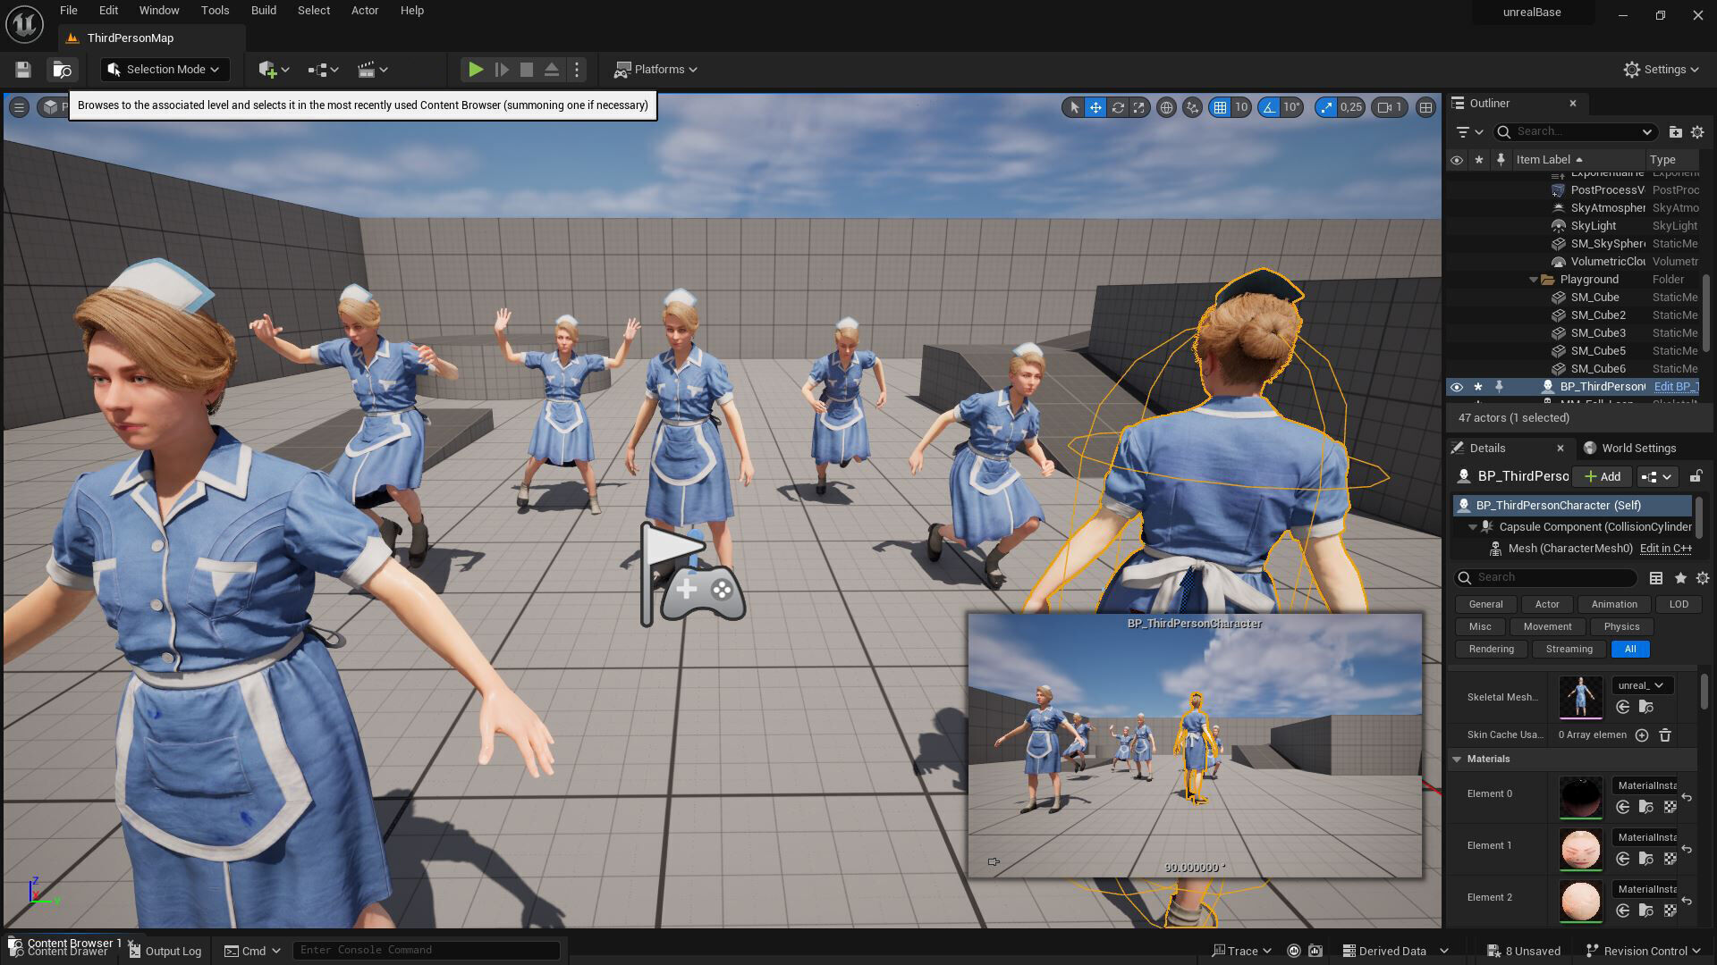Click the Stop simulation square button
Viewport: 1717px width, 965px height.
pyautogui.click(x=527, y=70)
